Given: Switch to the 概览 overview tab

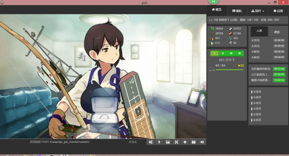Looking at the screenshot, I should (216, 10).
